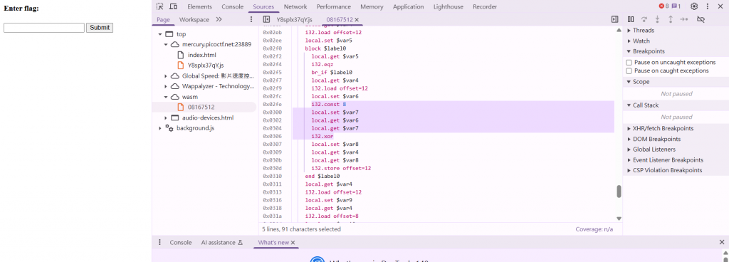
Task: Select the index.html file
Action: tap(201, 55)
